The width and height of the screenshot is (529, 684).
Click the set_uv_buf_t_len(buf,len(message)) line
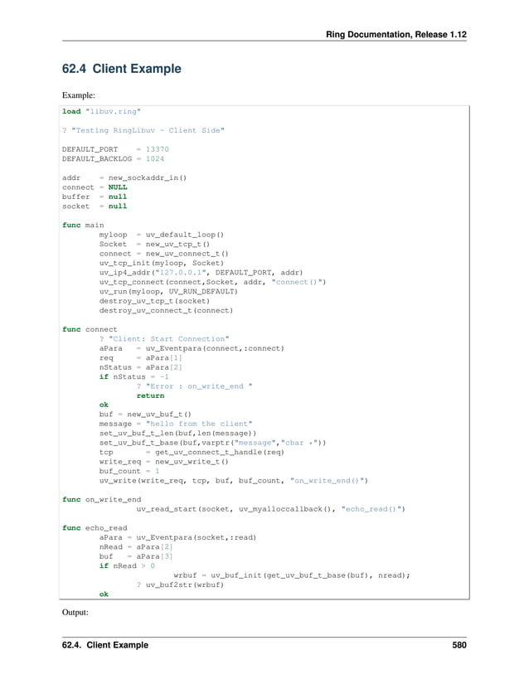[x=177, y=434]
